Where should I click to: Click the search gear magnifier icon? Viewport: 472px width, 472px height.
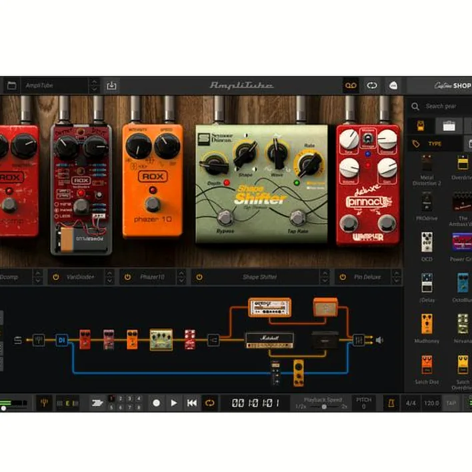pos(415,106)
